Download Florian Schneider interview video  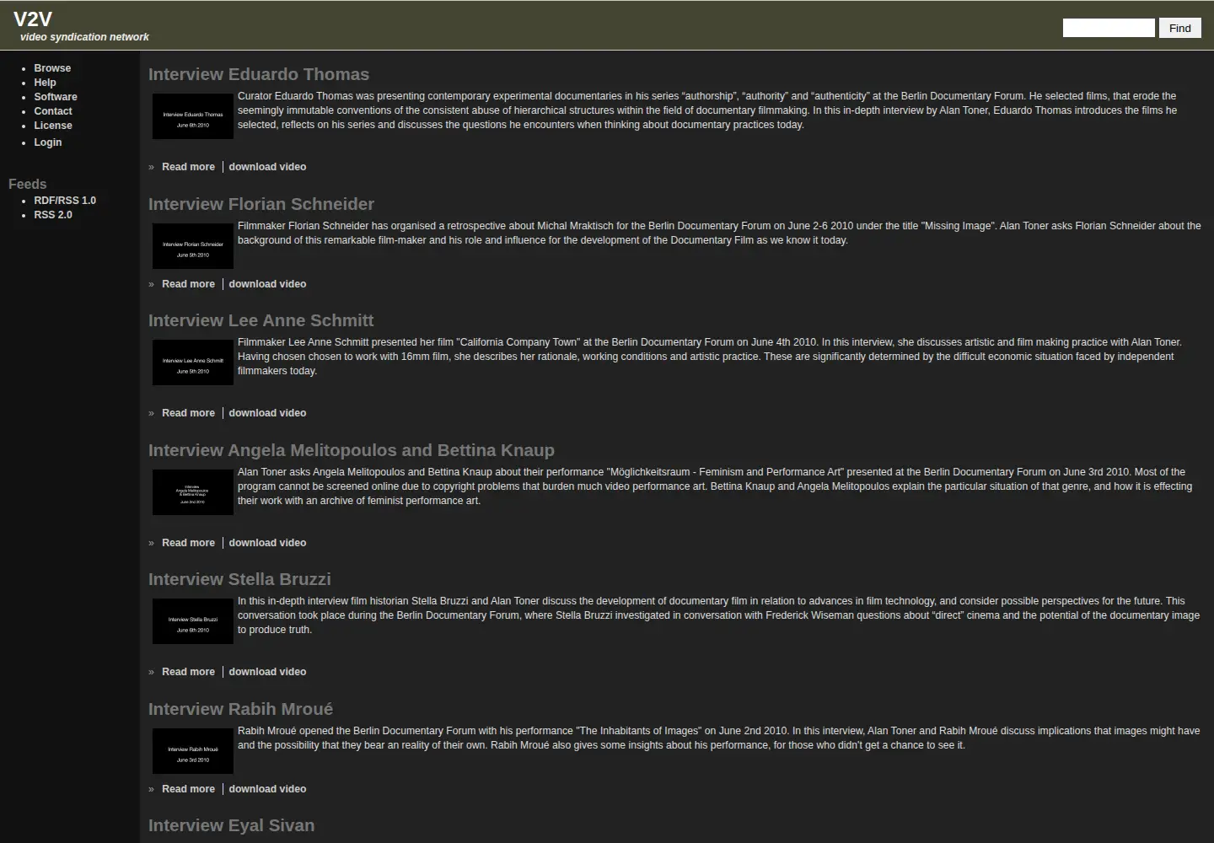pyautogui.click(x=267, y=284)
